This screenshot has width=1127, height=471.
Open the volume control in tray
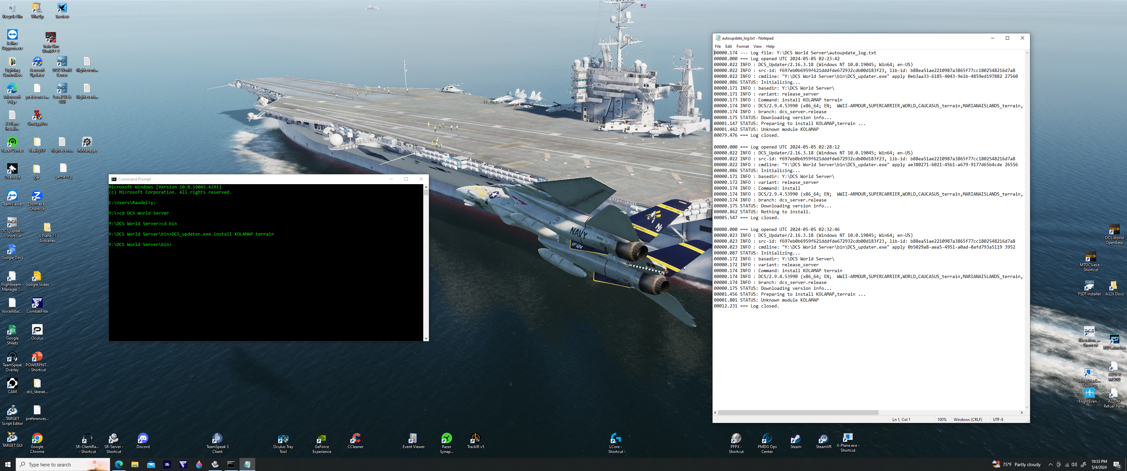(1074, 464)
